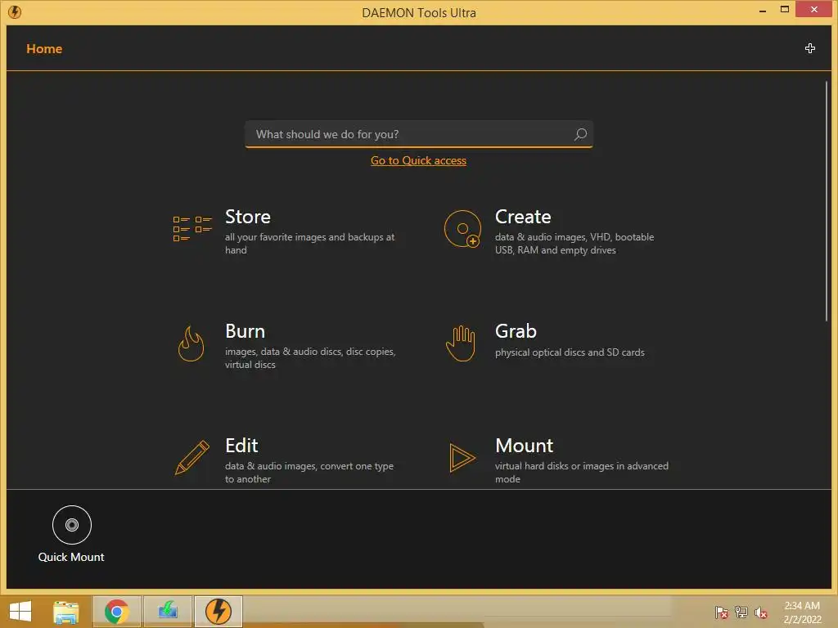Add a new tab with plus icon
838x628 pixels.
(809, 48)
